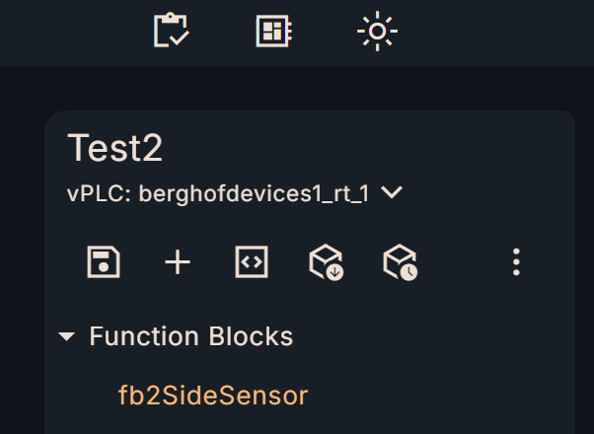This screenshot has width=594, height=434.
Task: Click the plus icon to add item
Action: tap(177, 262)
